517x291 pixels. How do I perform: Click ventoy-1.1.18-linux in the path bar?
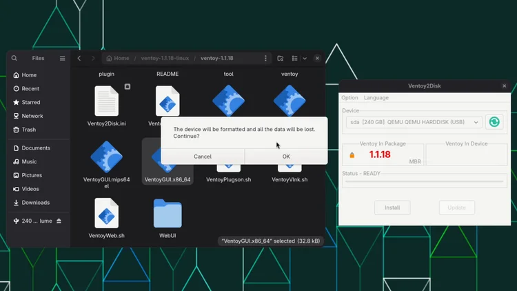point(165,58)
